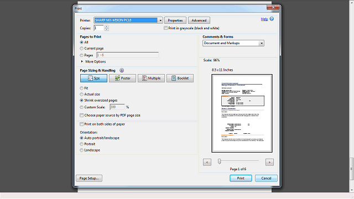354x199 pixels.
Task: Enable Print on both sides of paper
Action: coord(82,124)
